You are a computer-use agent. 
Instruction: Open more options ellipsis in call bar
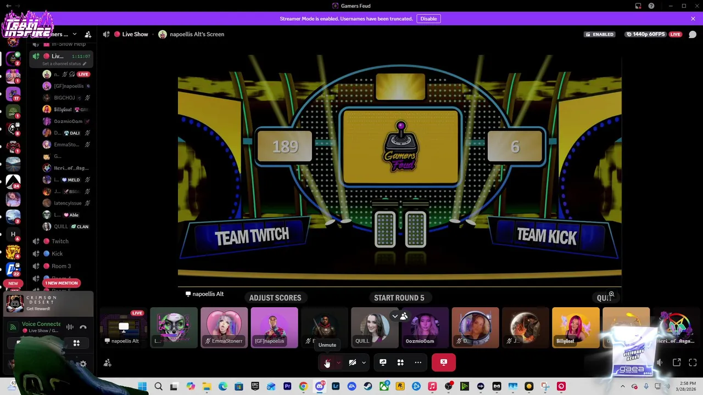(418, 362)
